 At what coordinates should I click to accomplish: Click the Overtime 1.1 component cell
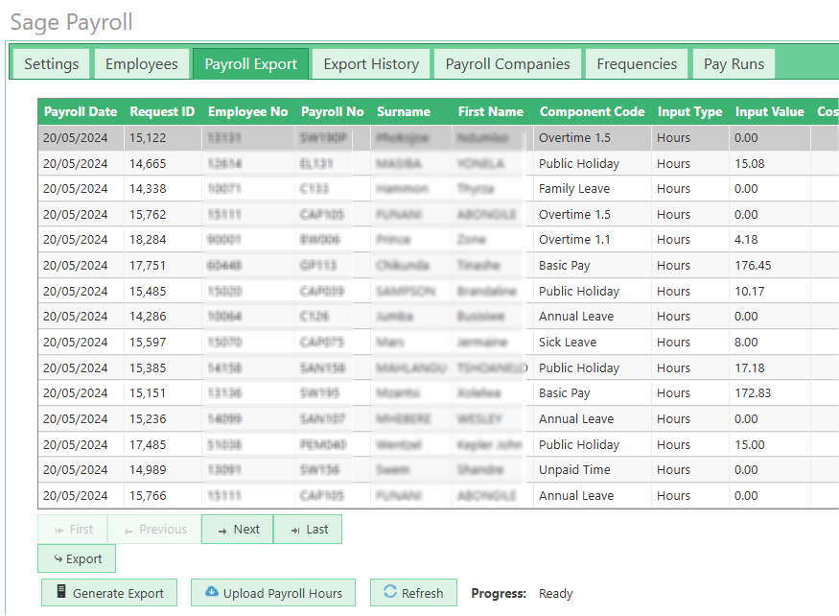pos(592,240)
